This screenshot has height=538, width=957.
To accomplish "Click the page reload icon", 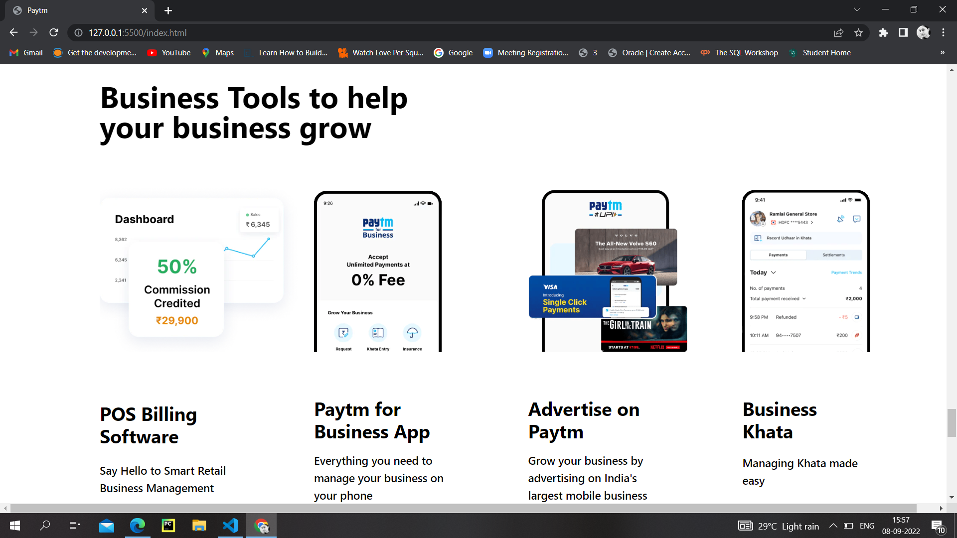I will coord(54,32).
